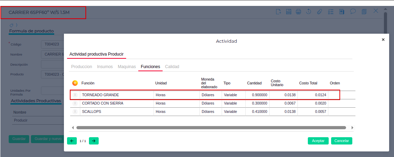
Task: Click the orange plus add function icon
Action: coord(75,83)
